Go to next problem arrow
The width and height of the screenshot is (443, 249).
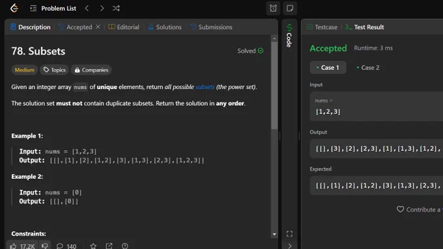click(102, 8)
